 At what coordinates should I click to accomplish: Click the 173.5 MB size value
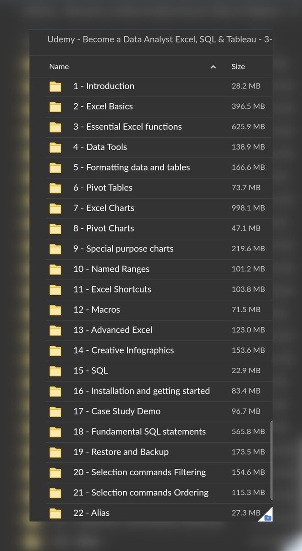tap(248, 452)
